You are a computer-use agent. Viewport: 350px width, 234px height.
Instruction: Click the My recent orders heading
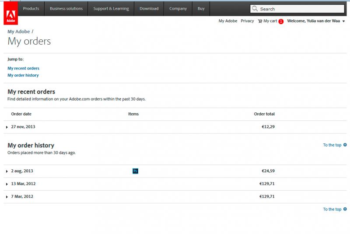pos(31,92)
